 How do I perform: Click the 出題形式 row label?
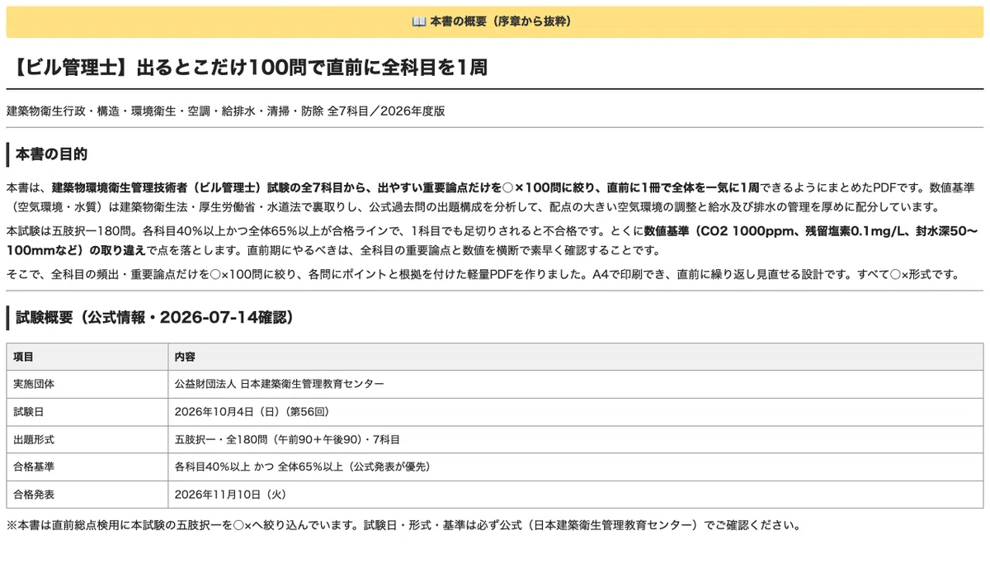coord(87,439)
